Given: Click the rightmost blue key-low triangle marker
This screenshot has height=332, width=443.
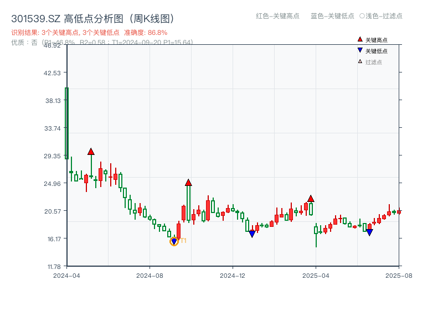Looking at the screenshot, I should (369, 232).
